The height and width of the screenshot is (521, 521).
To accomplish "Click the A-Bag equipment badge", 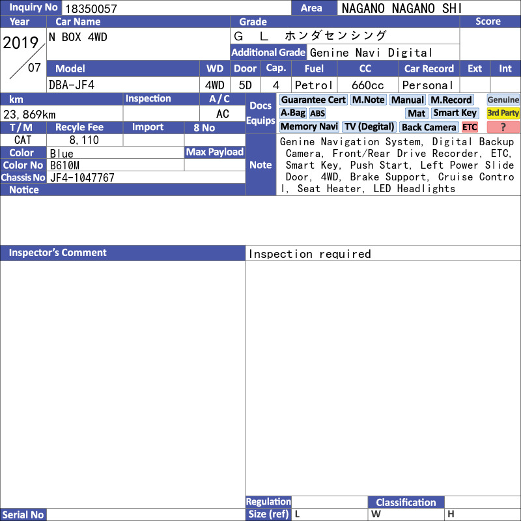I will coord(292,113).
